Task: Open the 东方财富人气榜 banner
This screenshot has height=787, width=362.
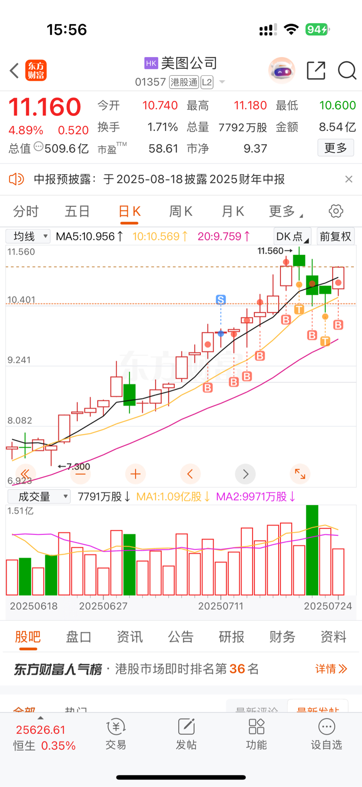Action: (181, 669)
